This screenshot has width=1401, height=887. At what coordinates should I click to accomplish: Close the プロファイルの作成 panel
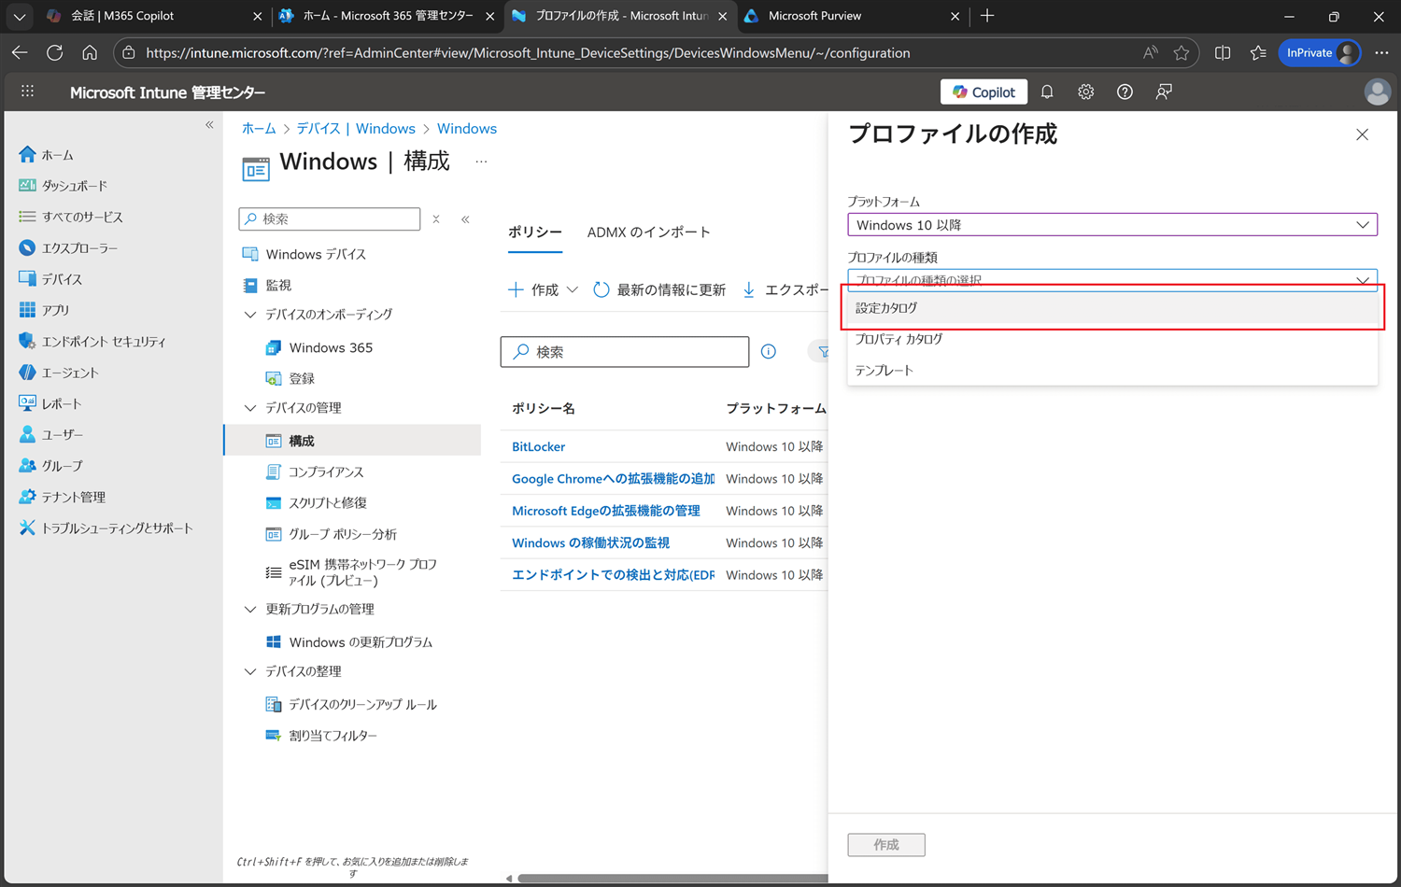pyautogui.click(x=1362, y=134)
